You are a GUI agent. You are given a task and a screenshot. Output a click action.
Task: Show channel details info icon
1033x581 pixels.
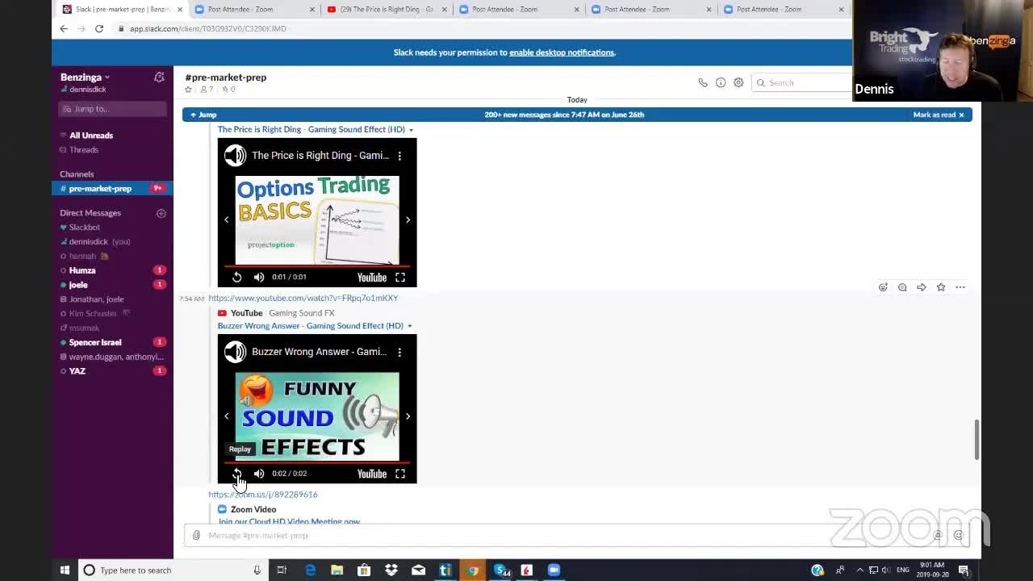click(721, 82)
